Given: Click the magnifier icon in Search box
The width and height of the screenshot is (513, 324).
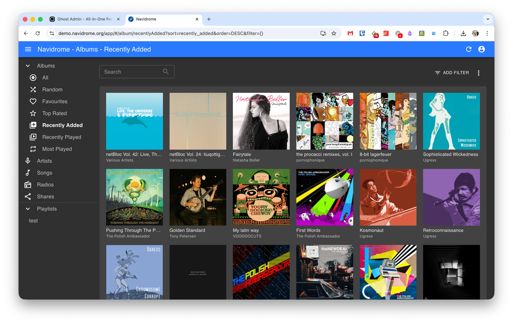Looking at the screenshot, I should point(166,72).
